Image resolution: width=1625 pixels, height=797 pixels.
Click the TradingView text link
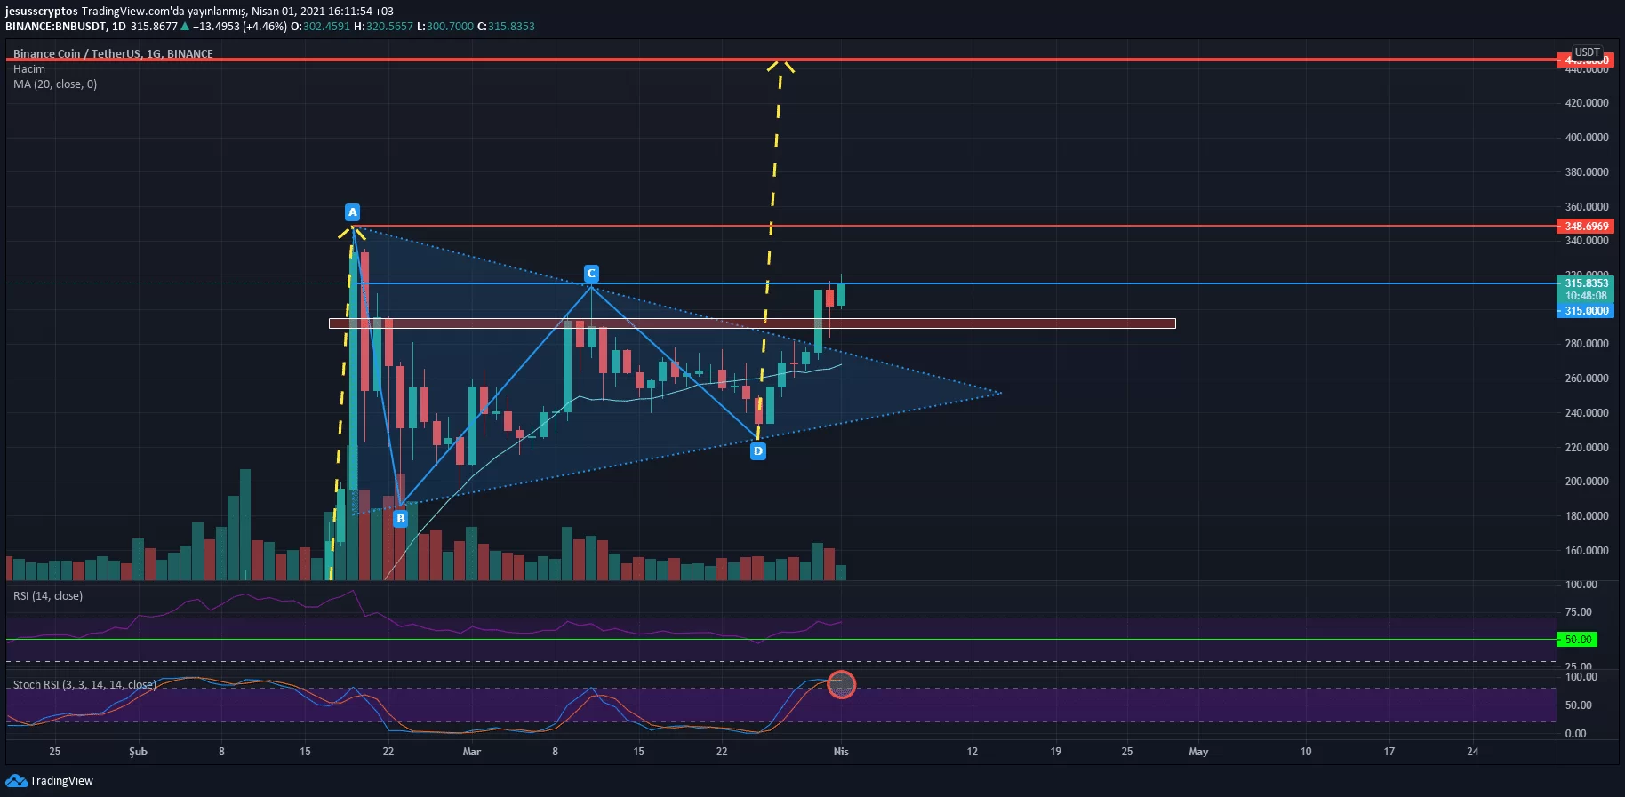click(61, 781)
